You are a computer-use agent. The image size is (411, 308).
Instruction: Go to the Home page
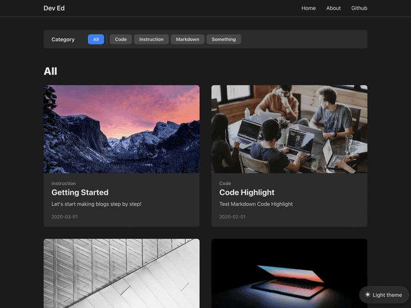[x=308, y=8]
